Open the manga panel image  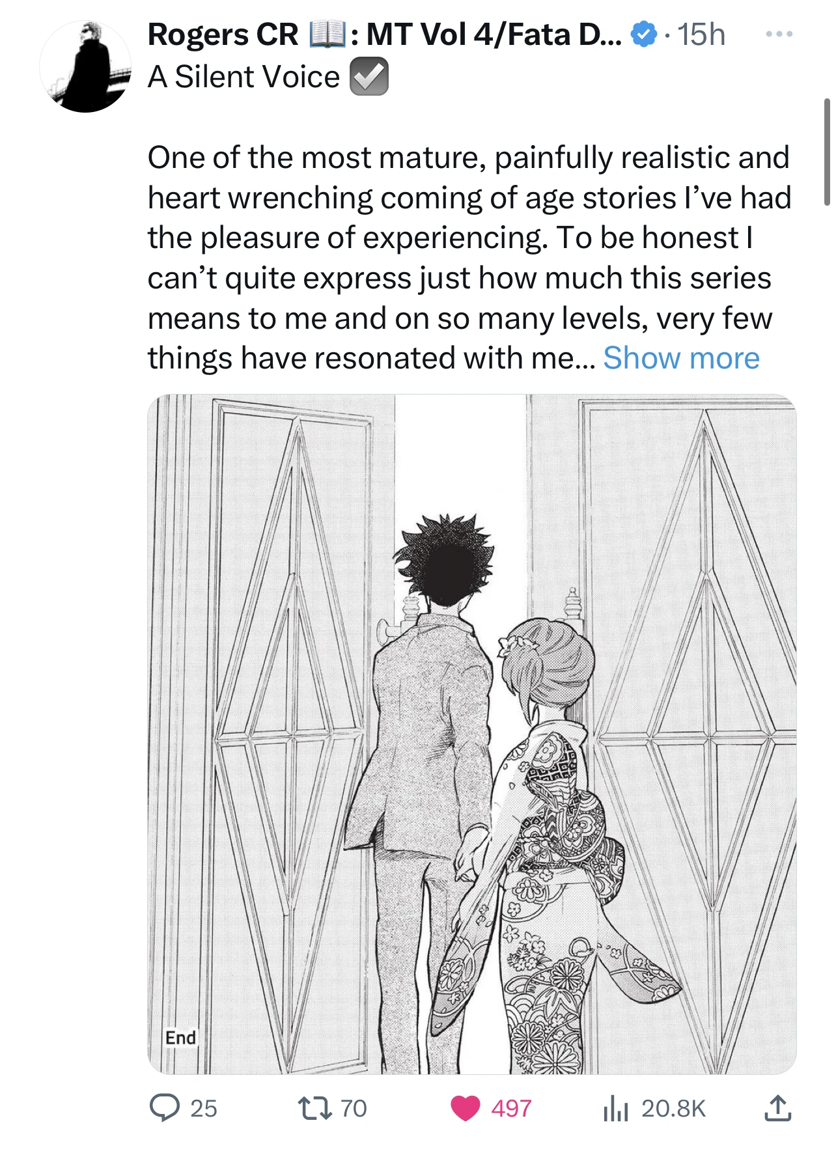[x=471, y=733]
